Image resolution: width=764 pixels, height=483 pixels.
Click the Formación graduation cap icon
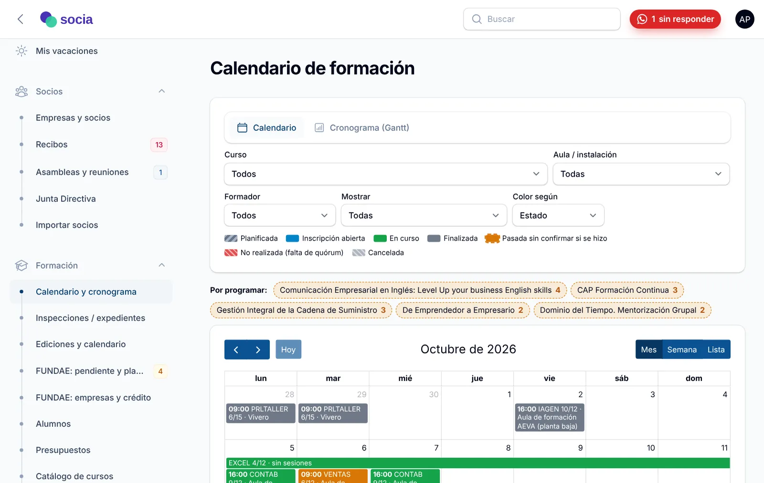[x=21, y=265]
